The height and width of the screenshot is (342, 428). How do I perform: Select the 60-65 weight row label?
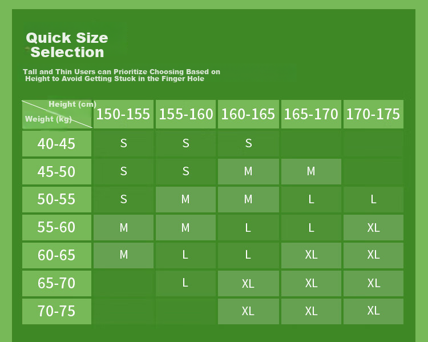pos(56,255)
